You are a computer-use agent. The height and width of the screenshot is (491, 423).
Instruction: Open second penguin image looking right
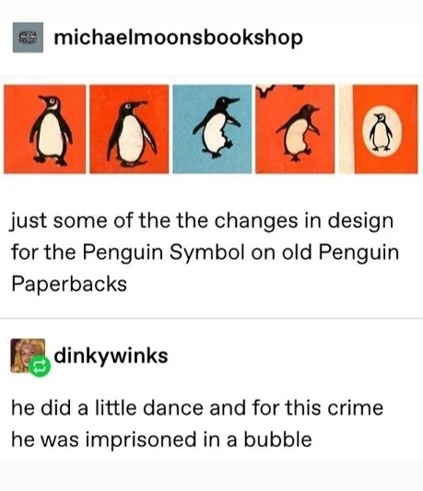point(129,129)
